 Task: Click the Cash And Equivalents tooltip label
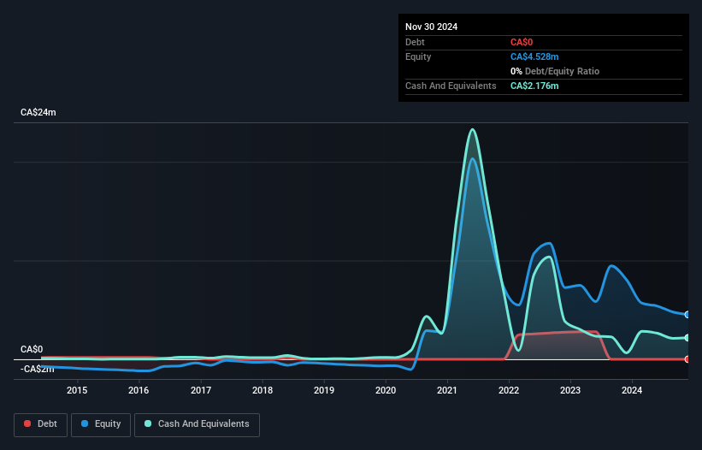point(451,86)
